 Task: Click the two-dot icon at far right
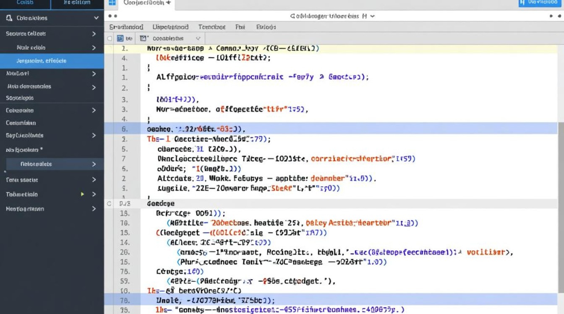tap(554, 16)
